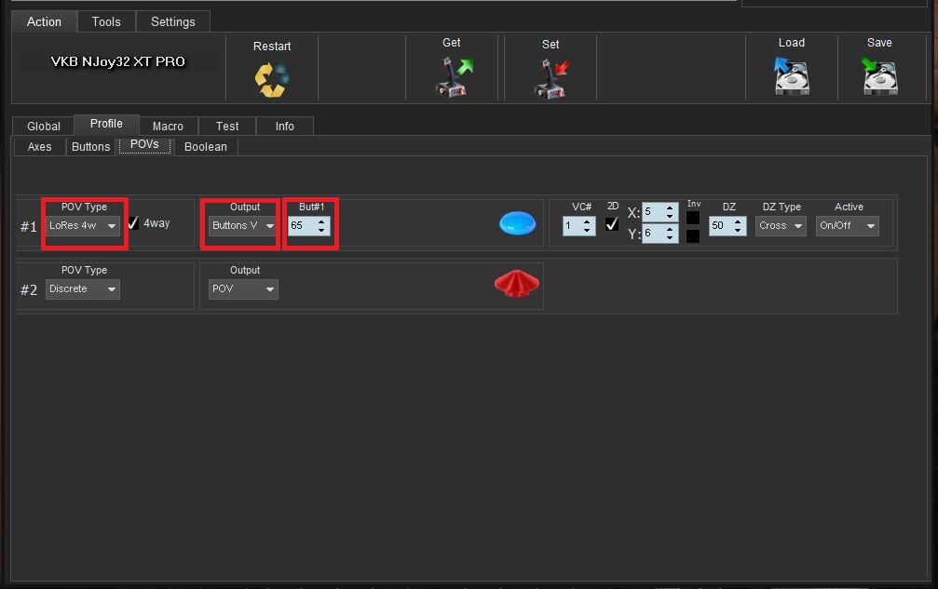Open the Active dropdown showing On/Off

(847, 226)
